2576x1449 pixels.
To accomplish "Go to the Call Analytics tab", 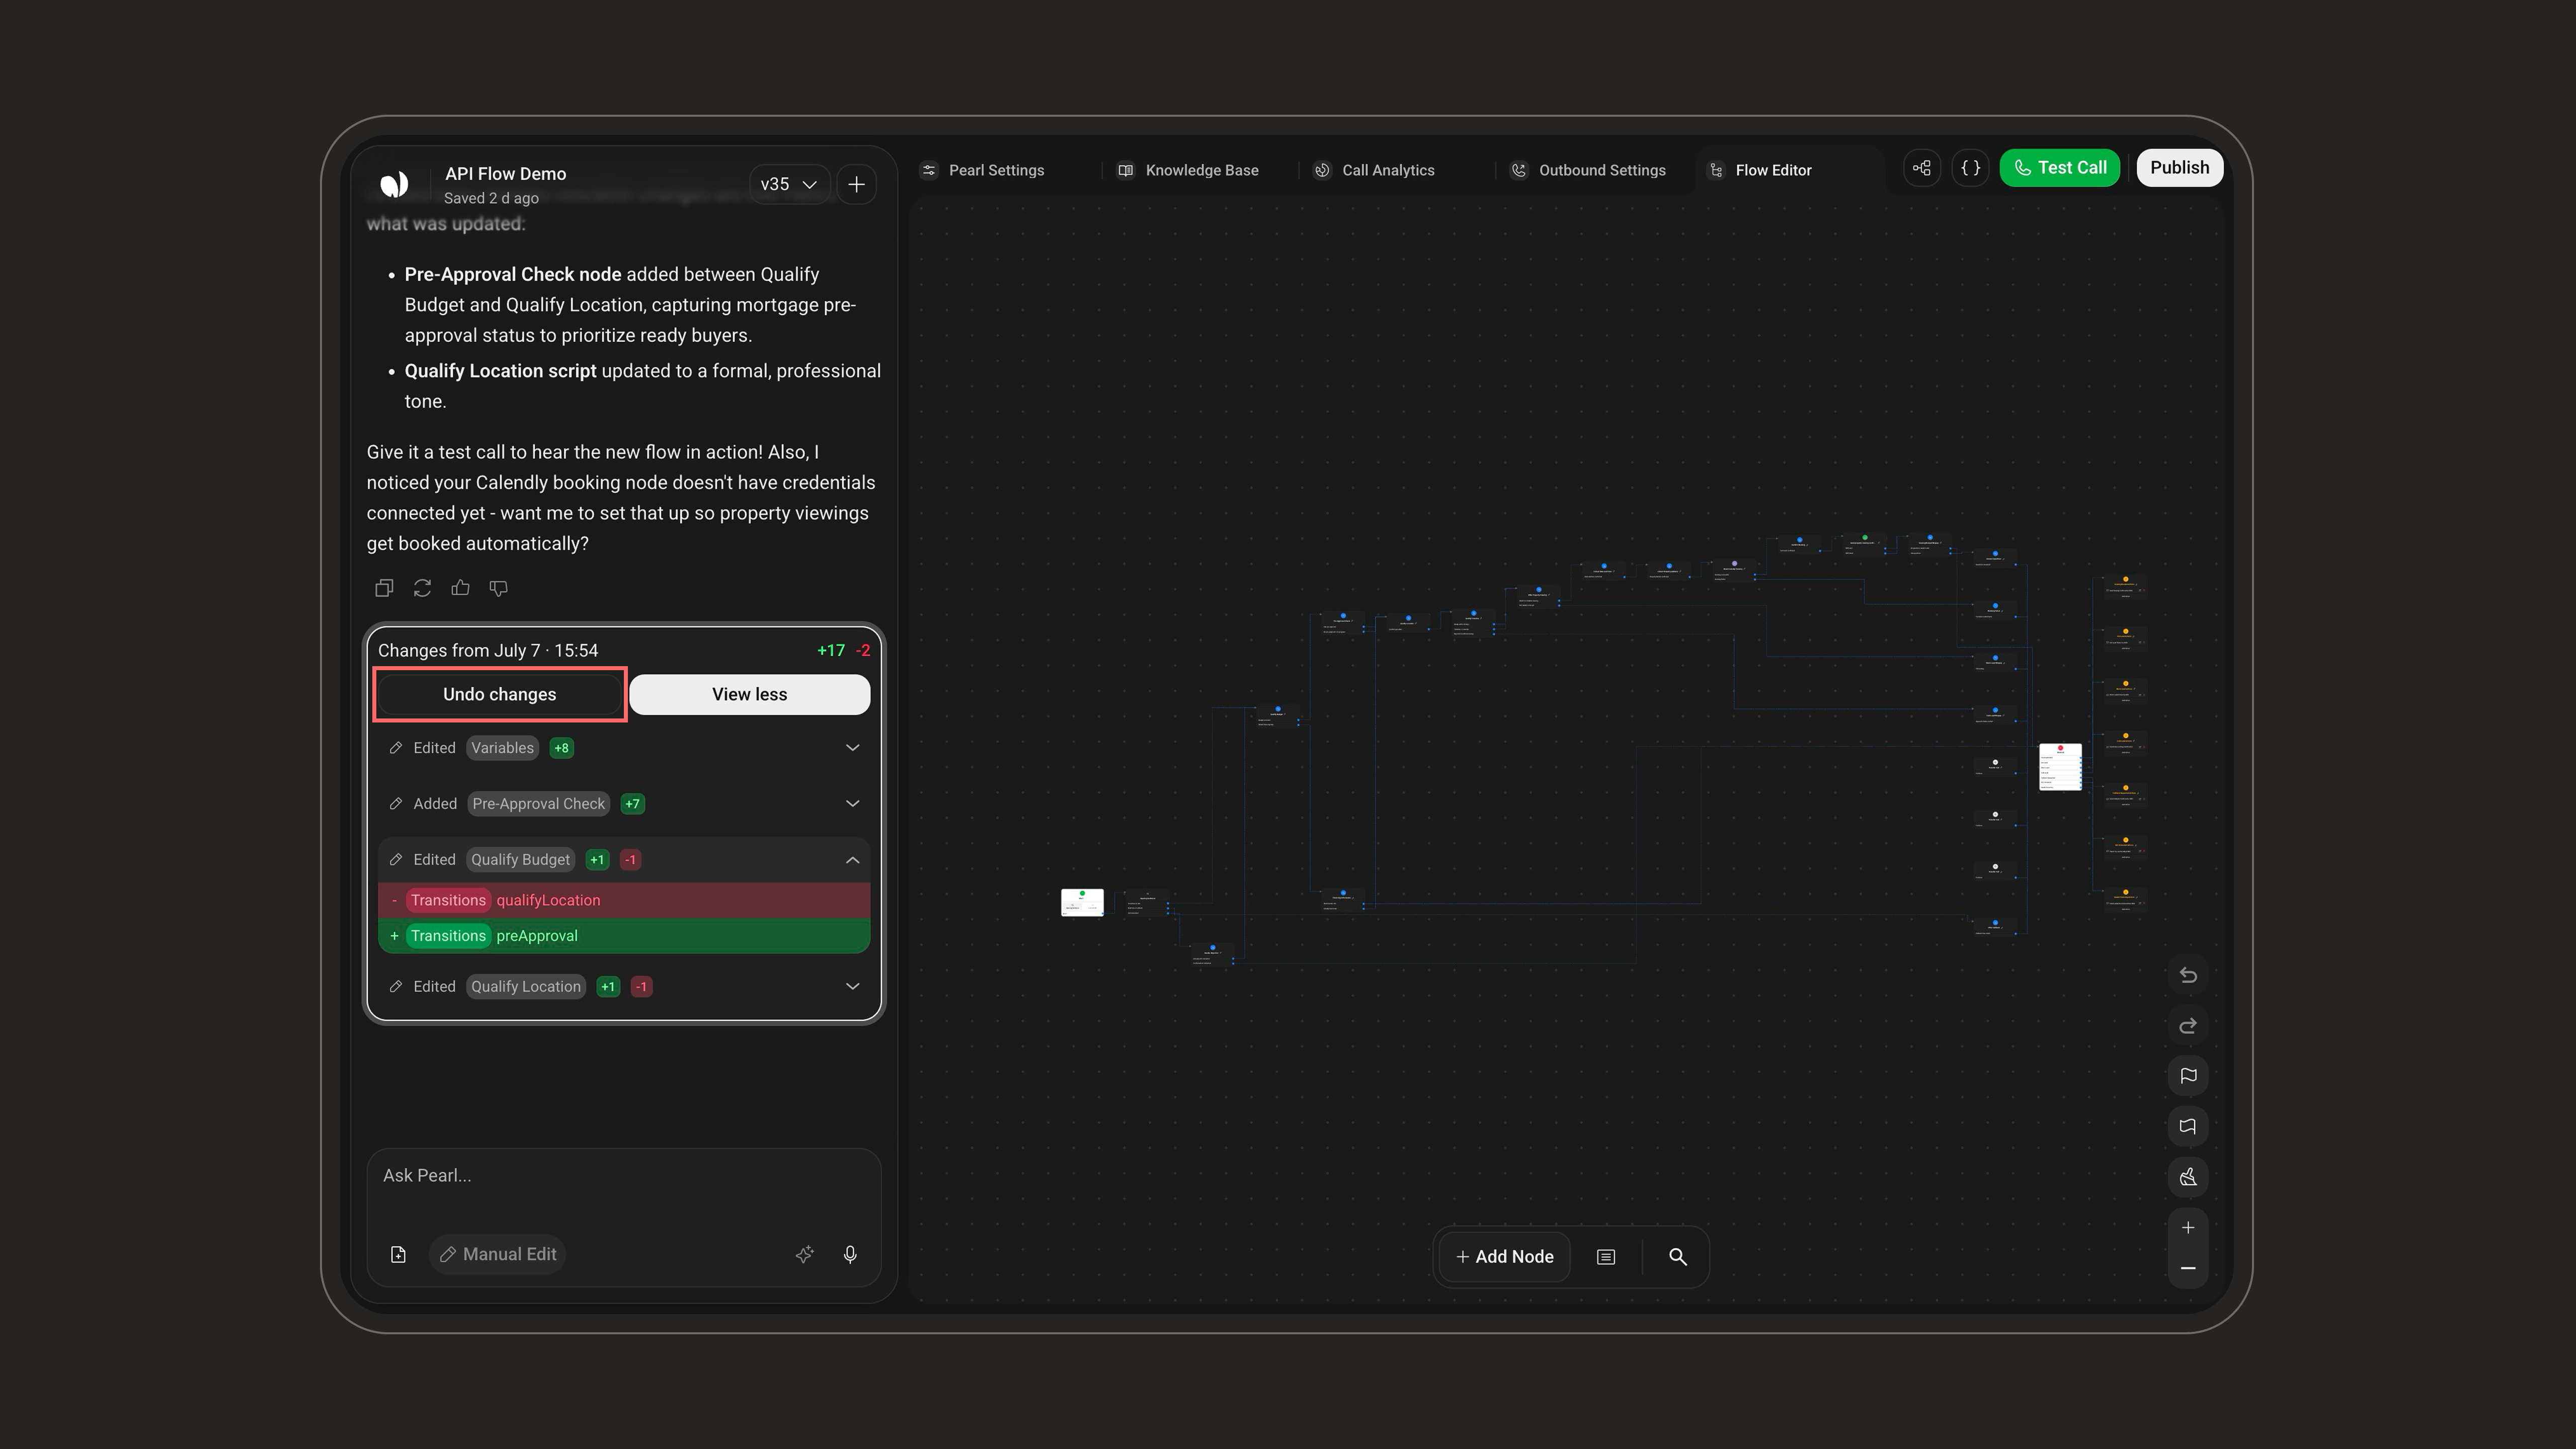I will (1375, 170).
